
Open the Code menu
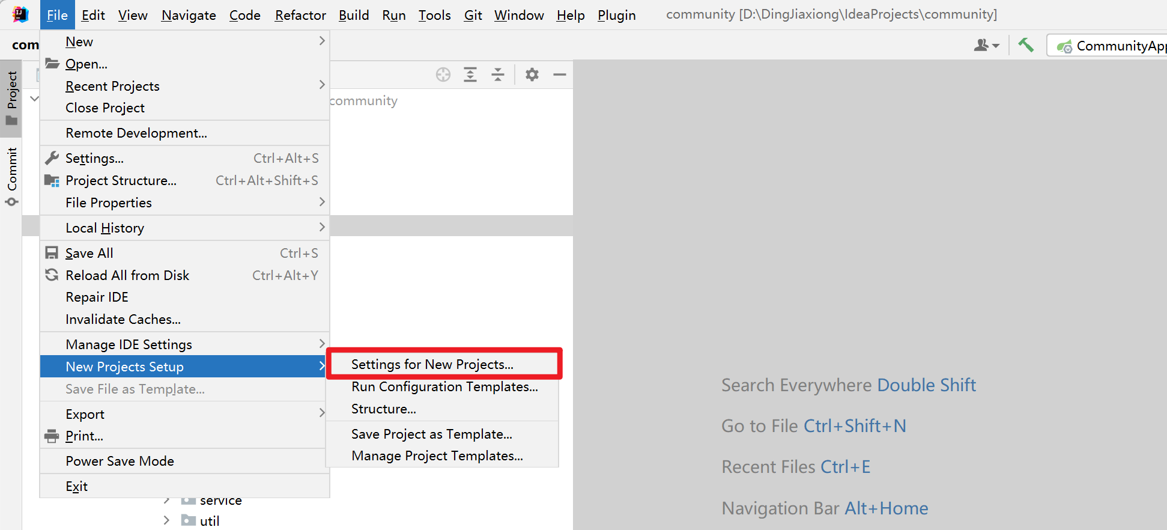click(245, 15)
